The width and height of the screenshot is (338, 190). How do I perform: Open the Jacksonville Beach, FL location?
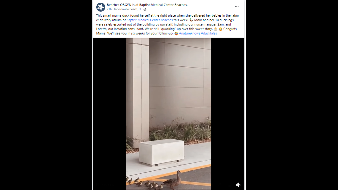[x=127, y=9]
